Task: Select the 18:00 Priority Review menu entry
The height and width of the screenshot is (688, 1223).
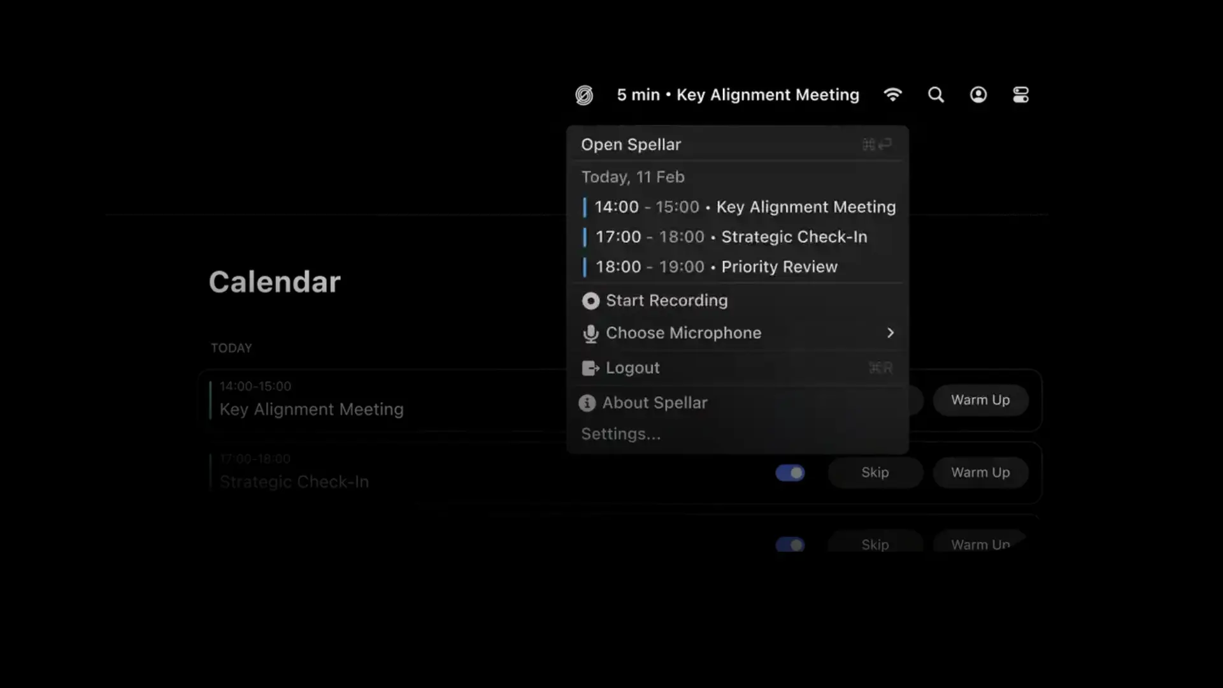Action: pyautogui.click(x=738, y=267)
